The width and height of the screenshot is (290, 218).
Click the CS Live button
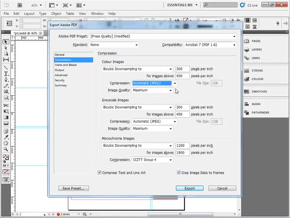(249, 5)
